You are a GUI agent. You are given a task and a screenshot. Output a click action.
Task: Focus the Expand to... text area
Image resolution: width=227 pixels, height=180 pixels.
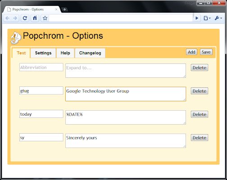coord(126,71)
